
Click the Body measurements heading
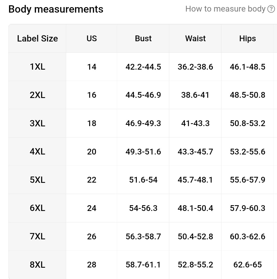click(x=56, y=9)
